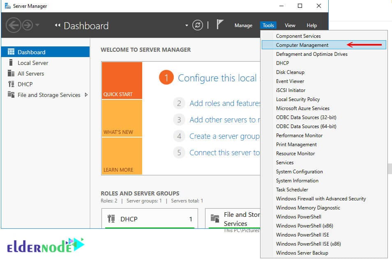Open the DHCP section in the sidebar
The height and width of the screenshot is (262, 392).
point(25,84)
